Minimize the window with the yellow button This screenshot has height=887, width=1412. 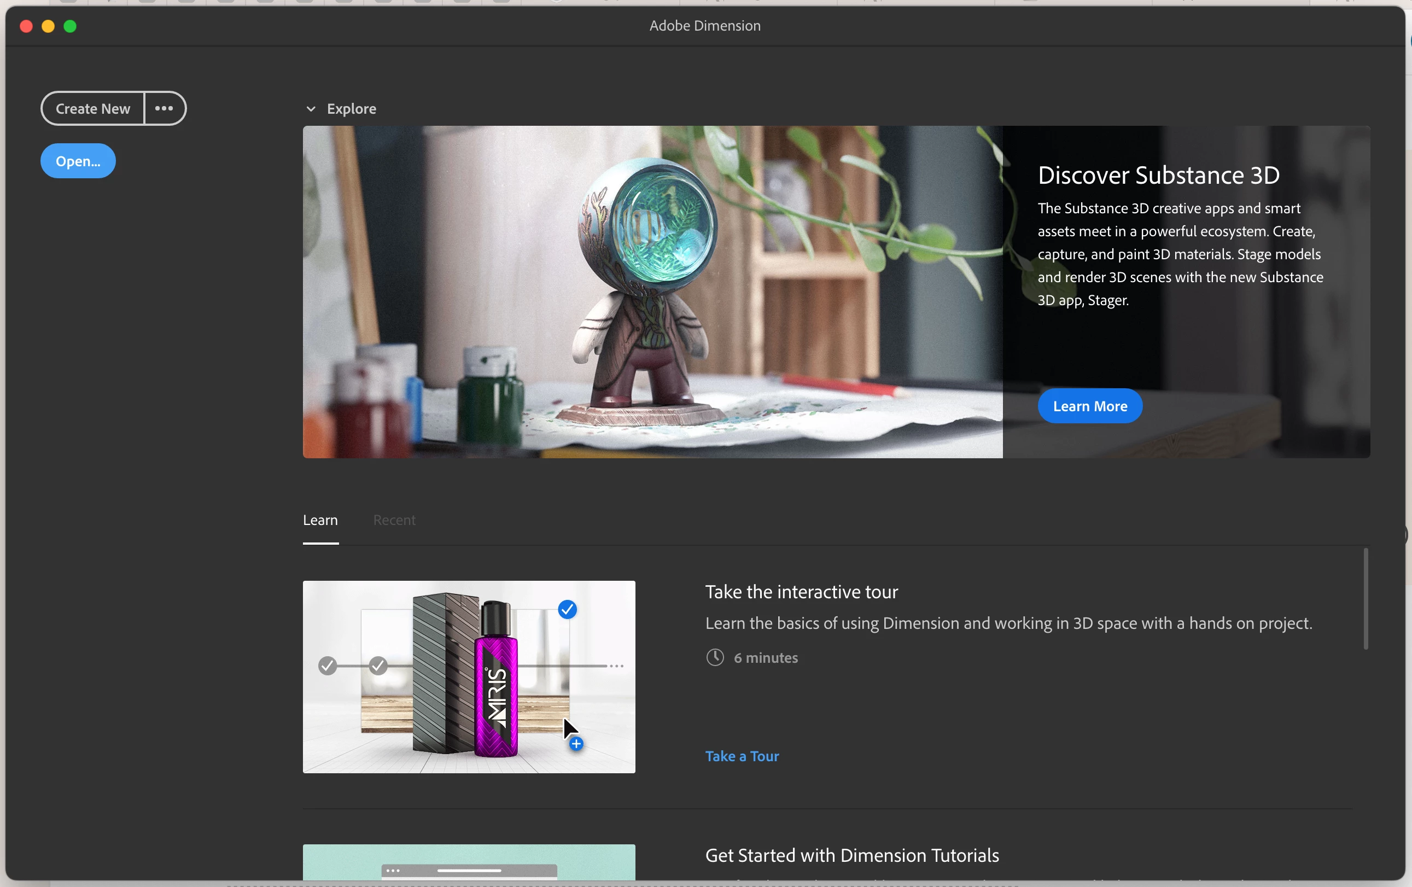pos(48,26)
